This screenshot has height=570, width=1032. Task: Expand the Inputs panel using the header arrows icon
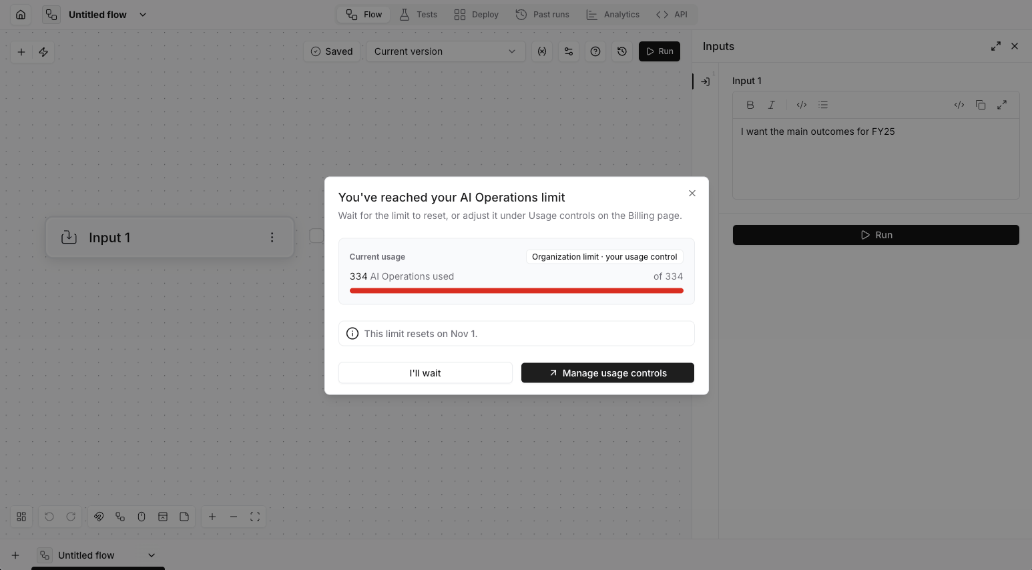click(x=996, y=46)
